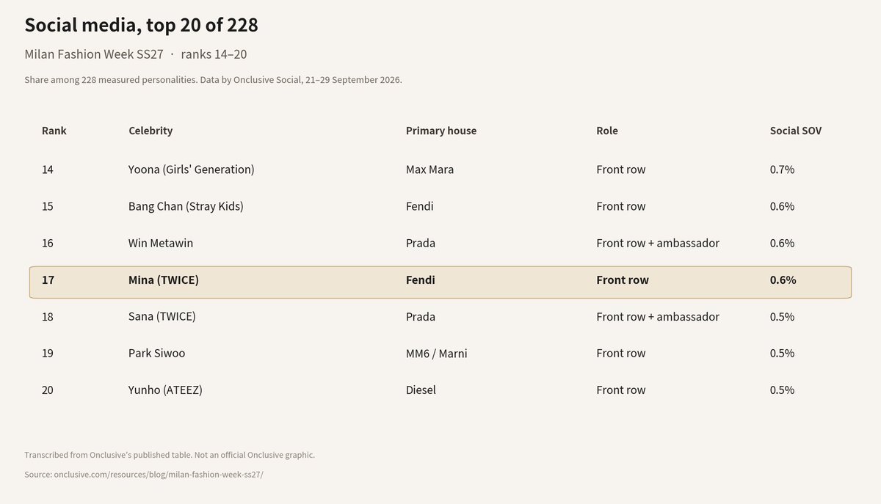Image resolution: width=881 pixels, height=504 pixels.
Task: Click the Sana (TWICE) name
Action: 162,316
